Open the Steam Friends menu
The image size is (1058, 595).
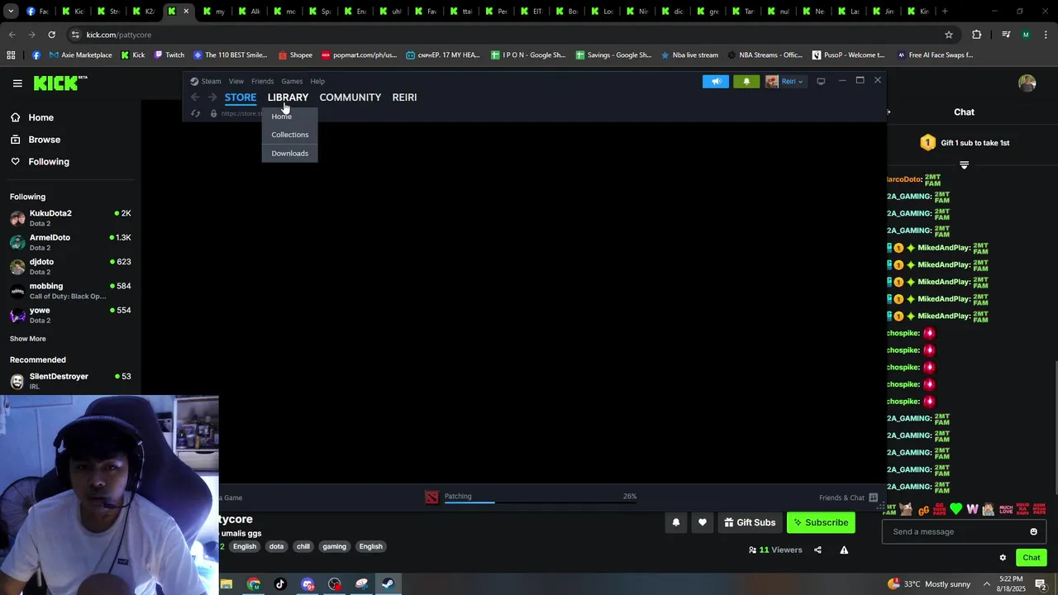[263, 81]
